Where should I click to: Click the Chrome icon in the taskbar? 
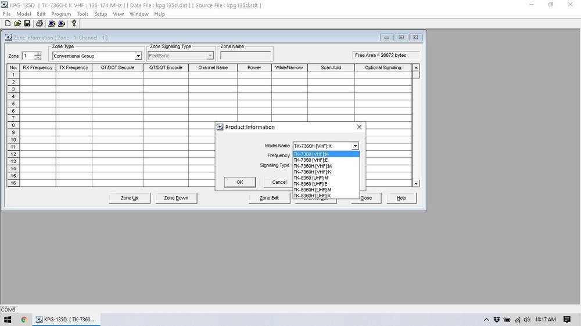pos(24,320)
